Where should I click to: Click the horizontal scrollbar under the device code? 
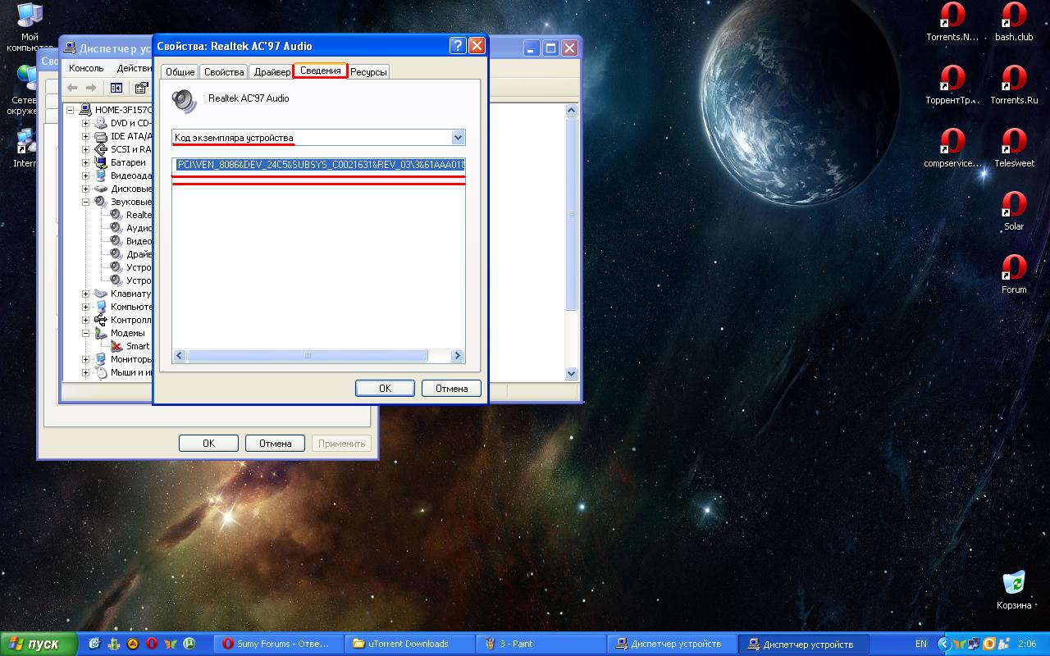(308, 356)
